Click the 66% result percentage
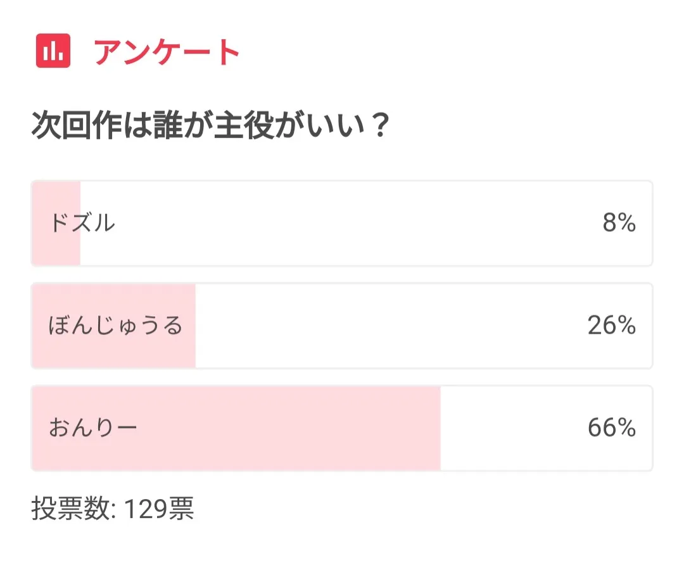 [611, 428]
